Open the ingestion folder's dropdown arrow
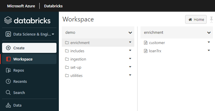215x111 pixels. (130, 58)
